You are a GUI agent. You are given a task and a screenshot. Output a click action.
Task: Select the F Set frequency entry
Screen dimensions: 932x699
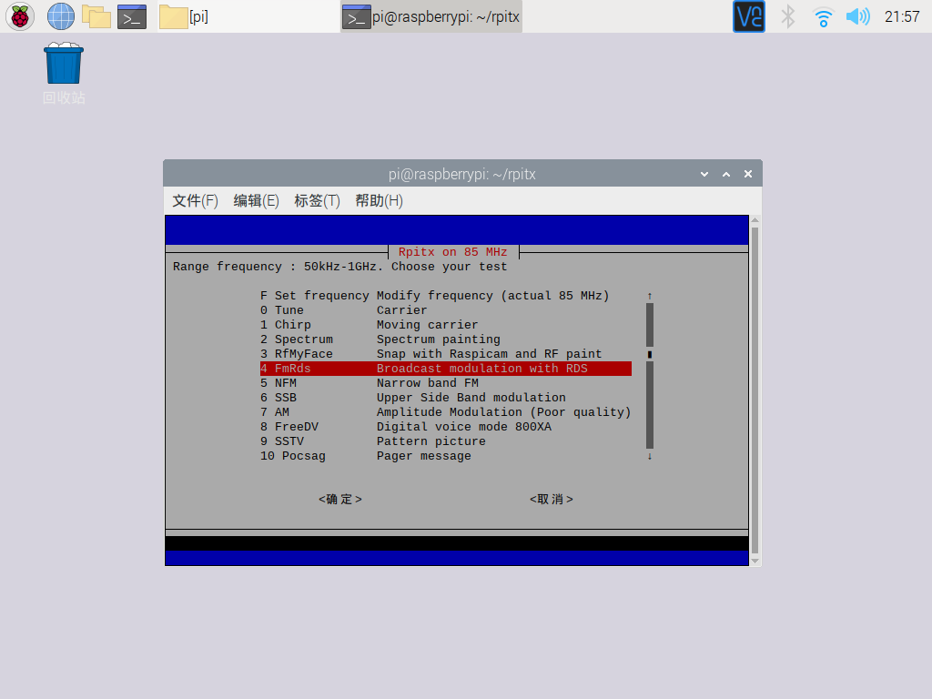click(x=446, y=296)
